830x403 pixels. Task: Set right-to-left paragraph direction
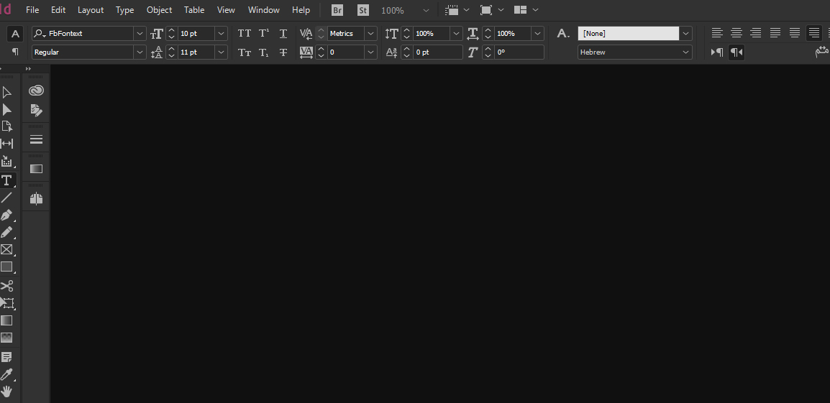(x=736, y=52)
